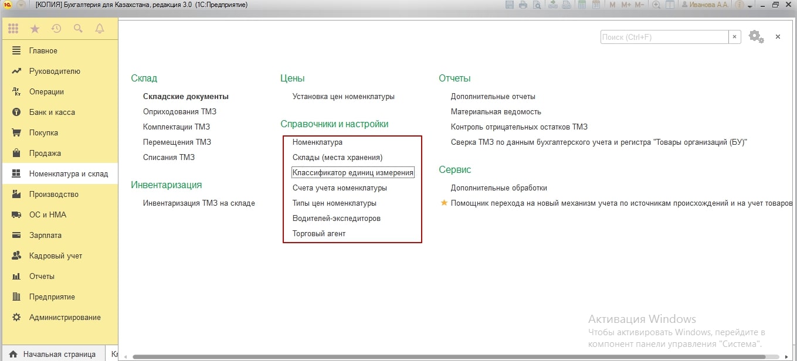Open History with the clock icon

[56, 28]
